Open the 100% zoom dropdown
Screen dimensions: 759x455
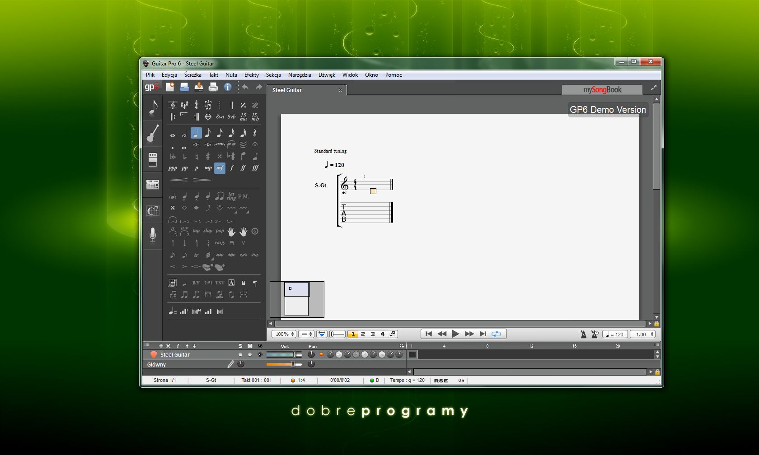click(x=284, y=334)
